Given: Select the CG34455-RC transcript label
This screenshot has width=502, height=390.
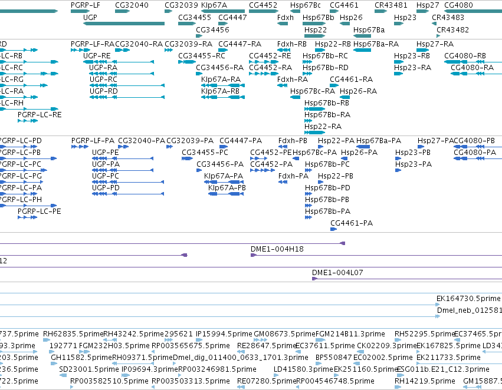Looking at the screenshot, I should (202, 56).
